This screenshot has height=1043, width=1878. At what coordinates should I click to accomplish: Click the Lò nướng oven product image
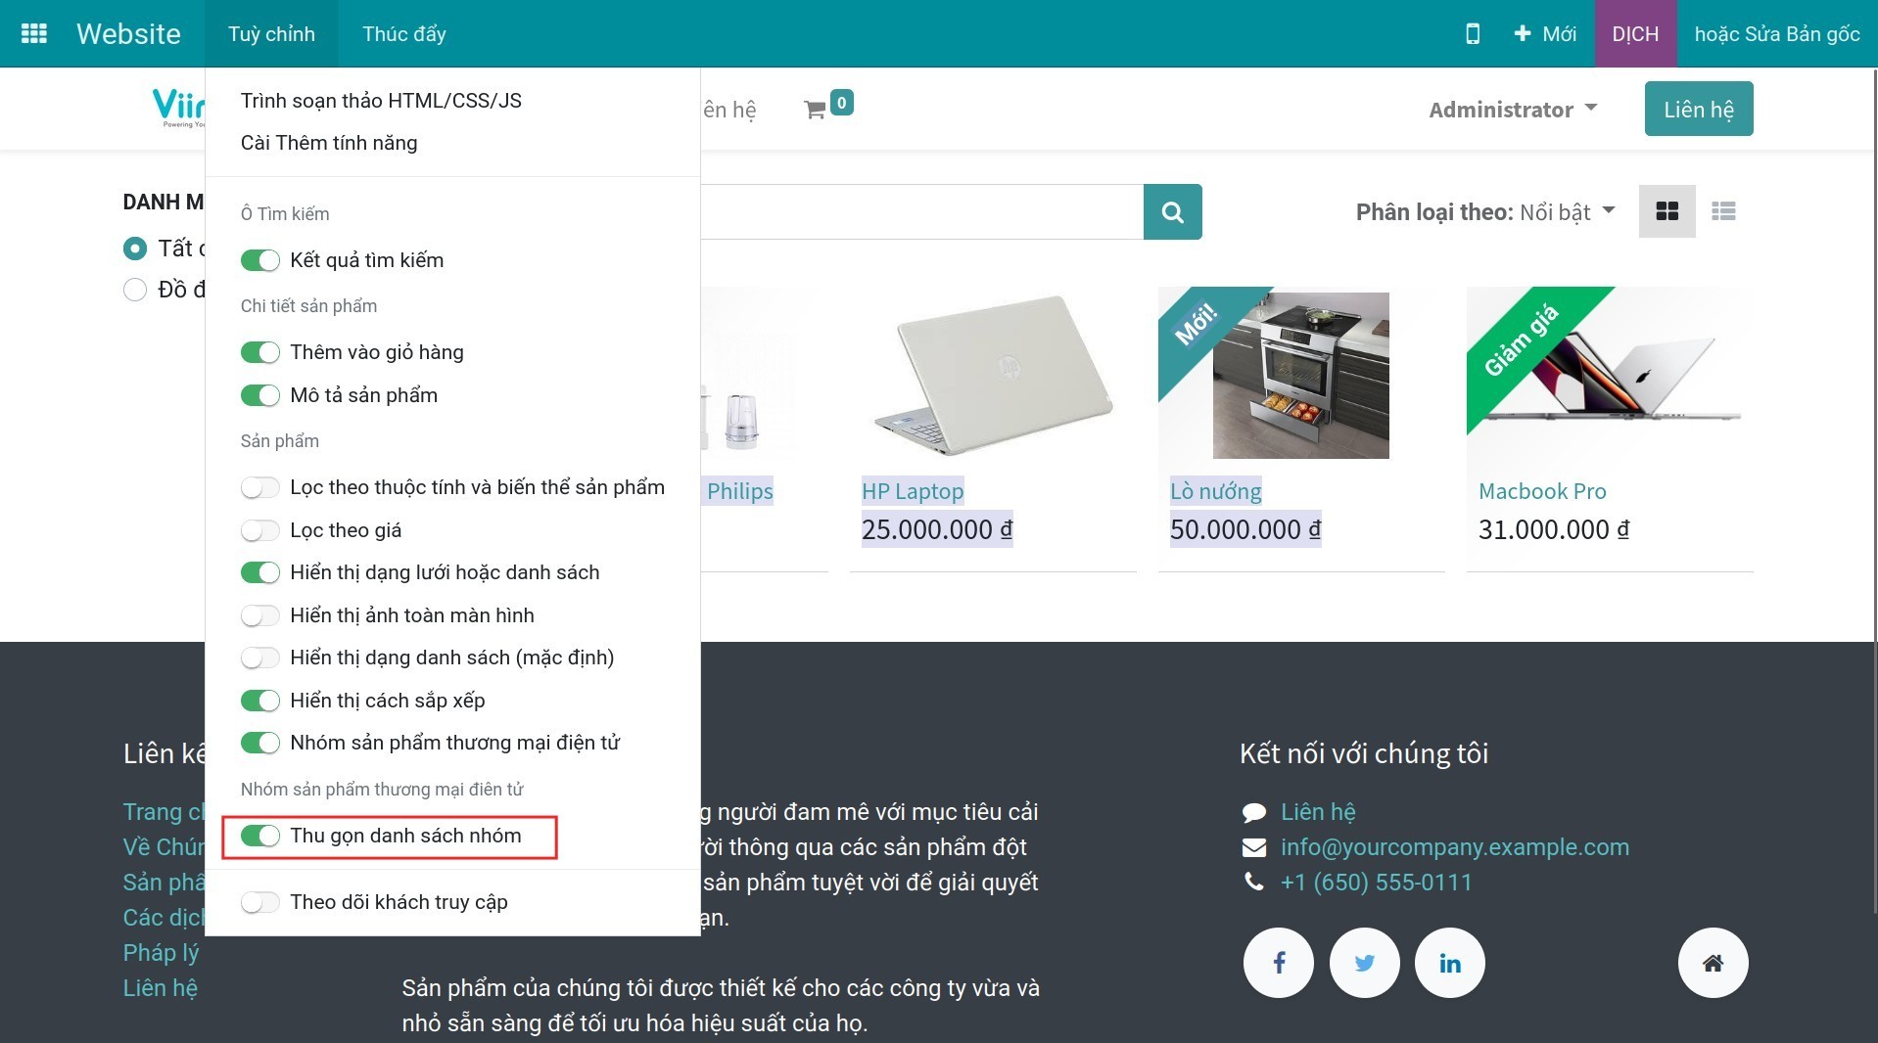(1300, 375)
